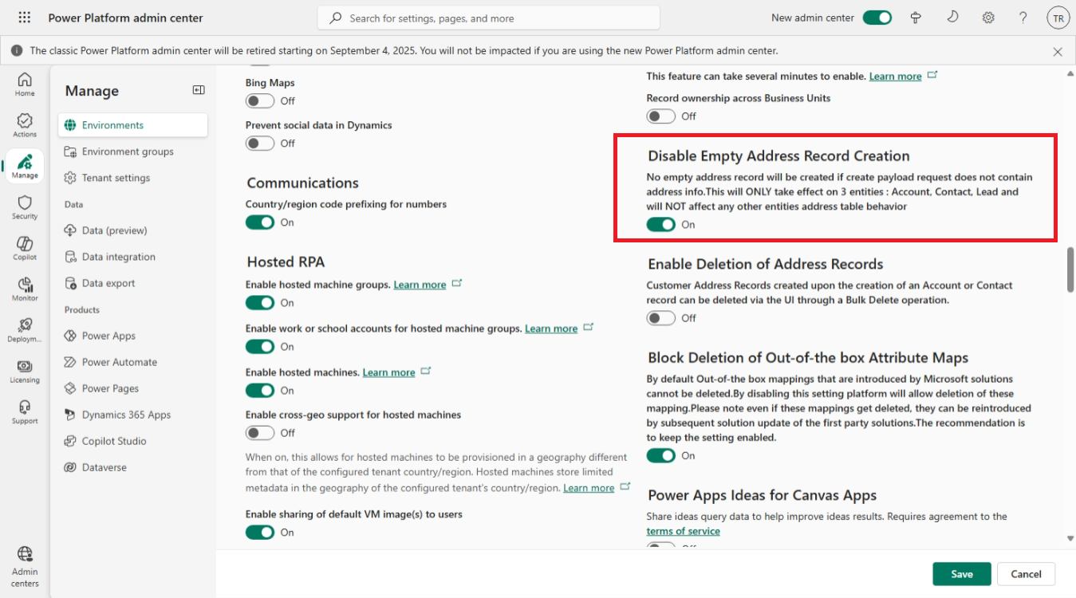Click the vertical scrollbar thumb

pyautogui.click(x=1070, y=269)
